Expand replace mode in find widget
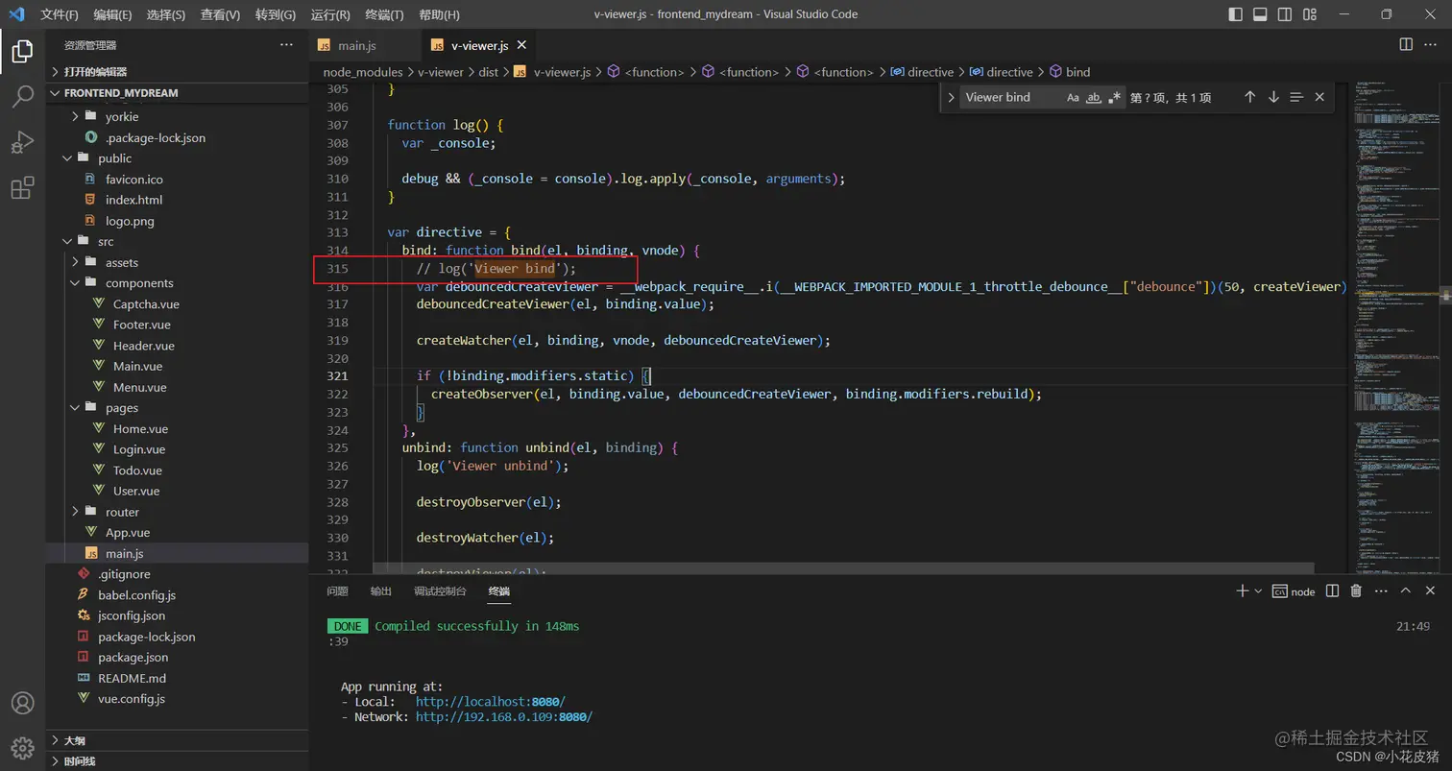The image size is (1452, 771). click(951, 97)
